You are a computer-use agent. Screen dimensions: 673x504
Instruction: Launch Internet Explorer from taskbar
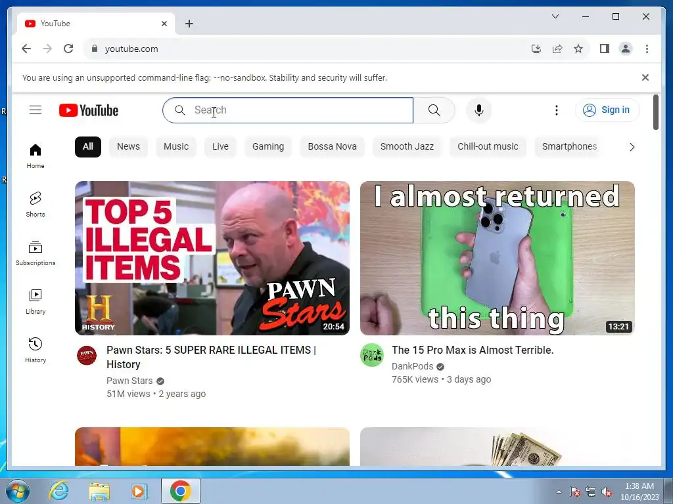[58, 491]
